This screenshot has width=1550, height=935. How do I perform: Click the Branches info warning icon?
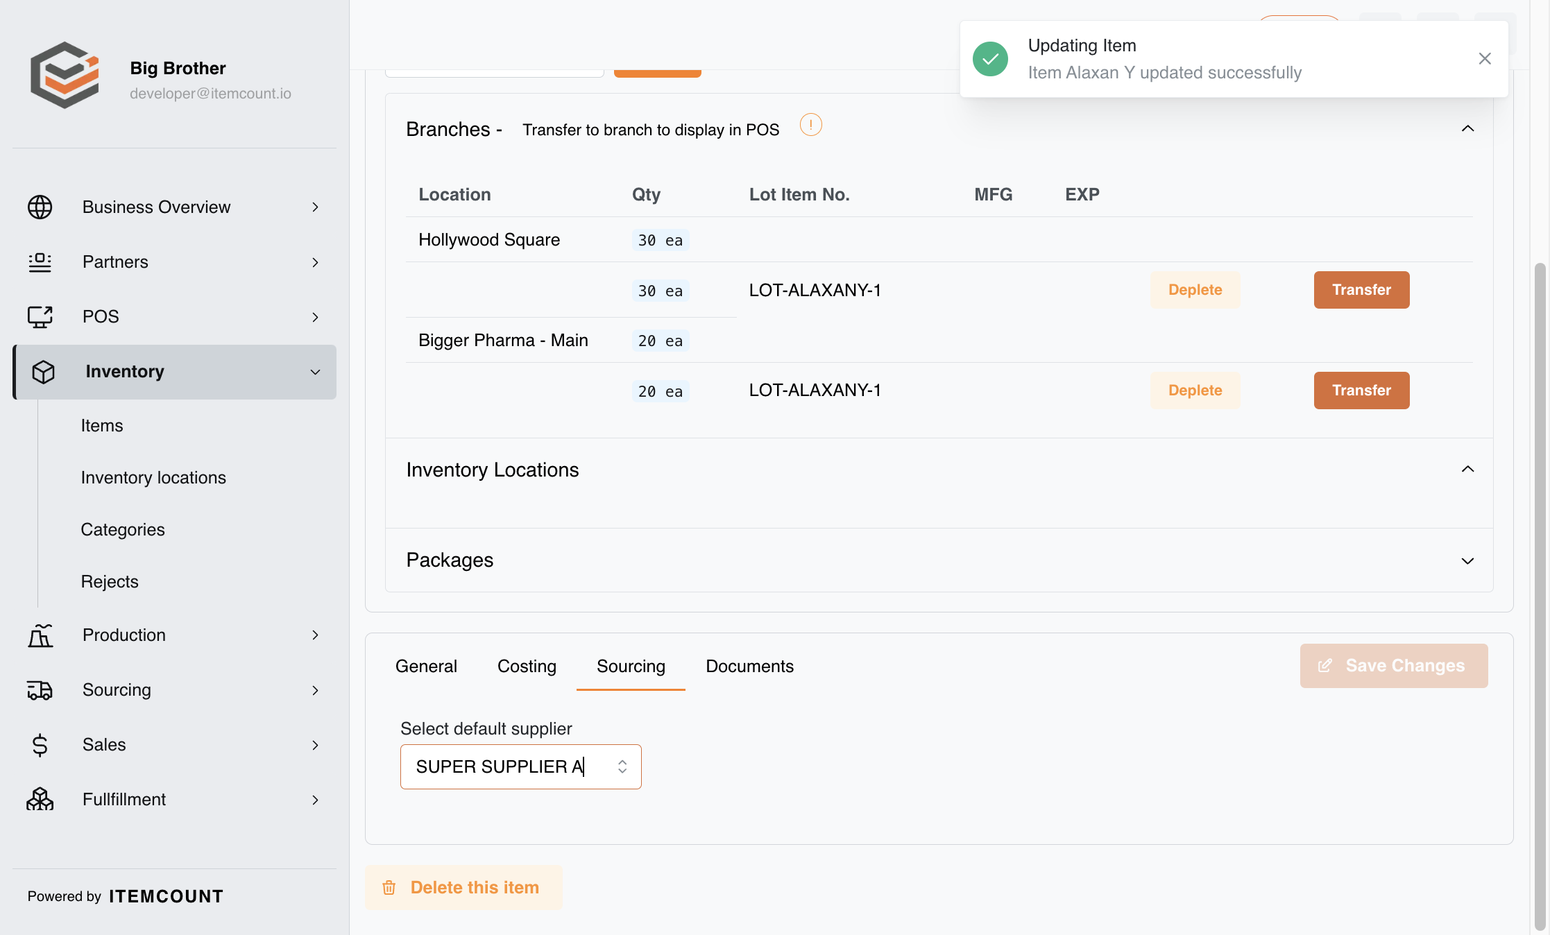[x=810, y=125]
